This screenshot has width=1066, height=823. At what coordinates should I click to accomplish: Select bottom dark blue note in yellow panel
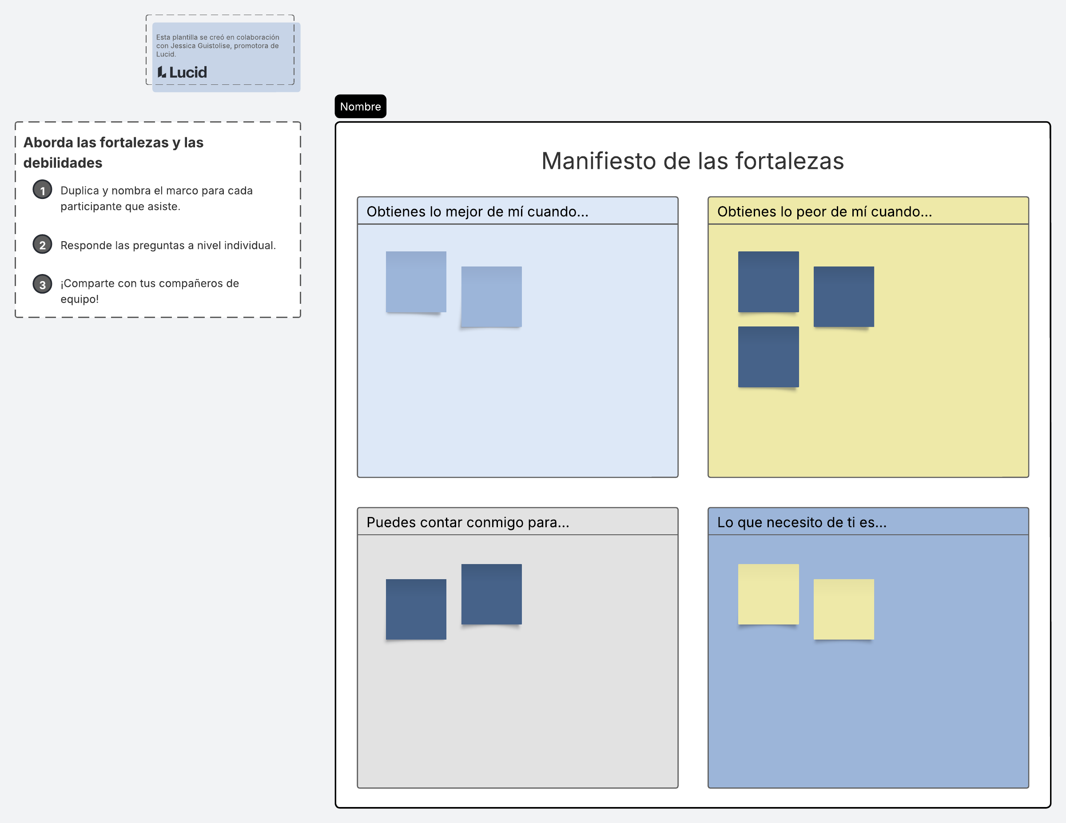768,357
